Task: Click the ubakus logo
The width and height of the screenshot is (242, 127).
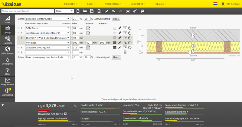Action: (11, 4)
